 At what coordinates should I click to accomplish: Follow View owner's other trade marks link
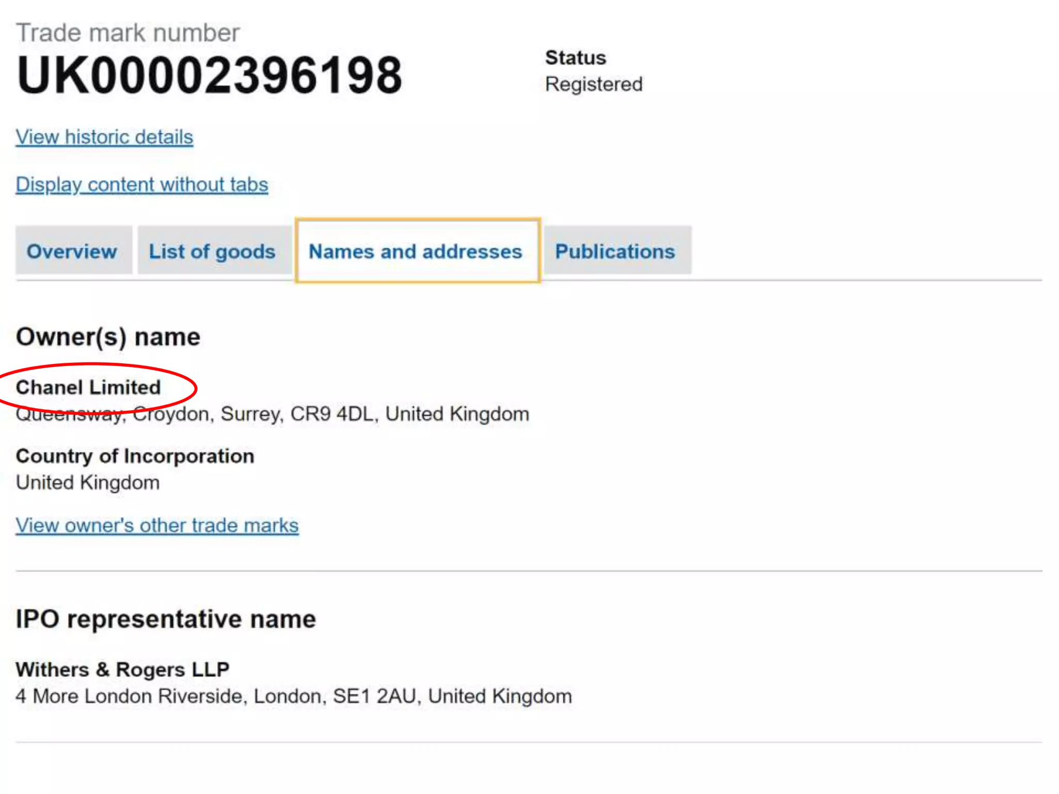(x=157, y=526)
